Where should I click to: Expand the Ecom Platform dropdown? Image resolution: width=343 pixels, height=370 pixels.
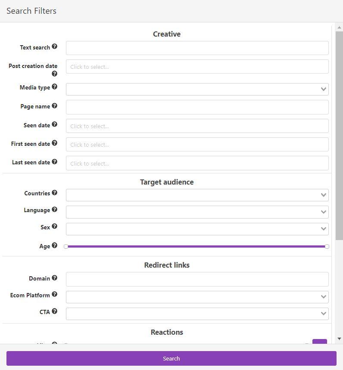197,297
